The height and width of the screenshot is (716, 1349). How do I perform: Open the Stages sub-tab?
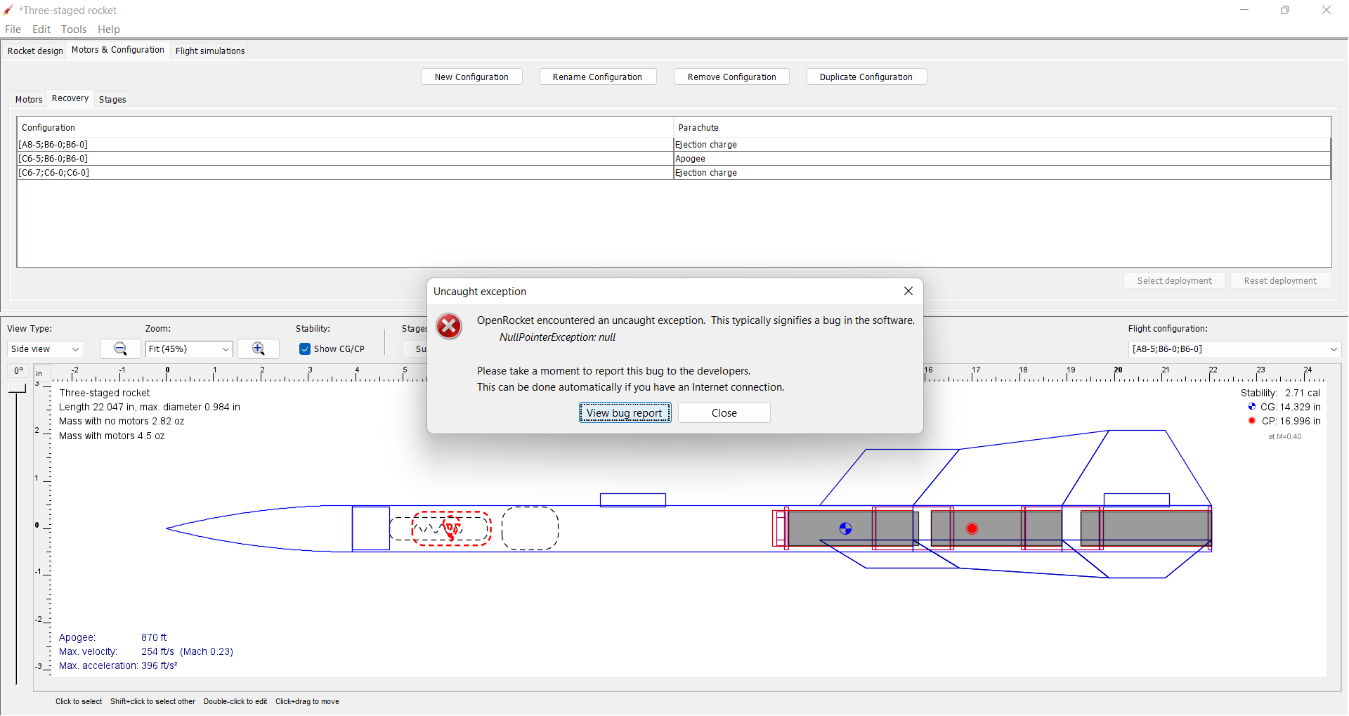(x=112, y=99)
